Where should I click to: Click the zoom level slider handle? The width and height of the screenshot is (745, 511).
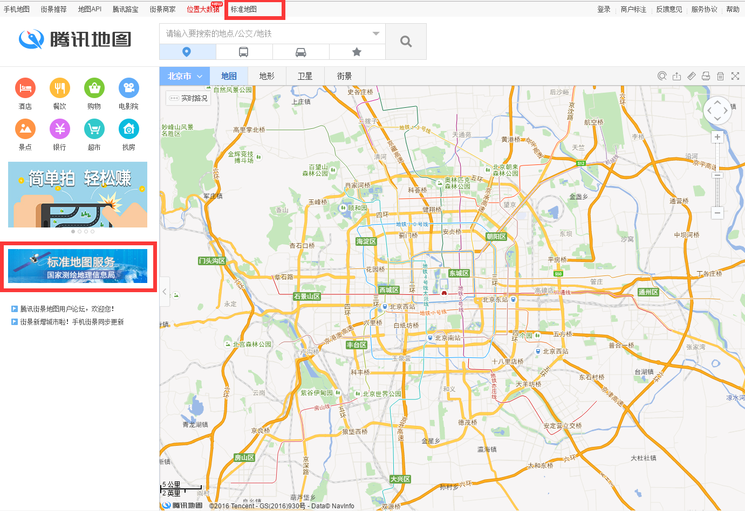click(717, 175)
